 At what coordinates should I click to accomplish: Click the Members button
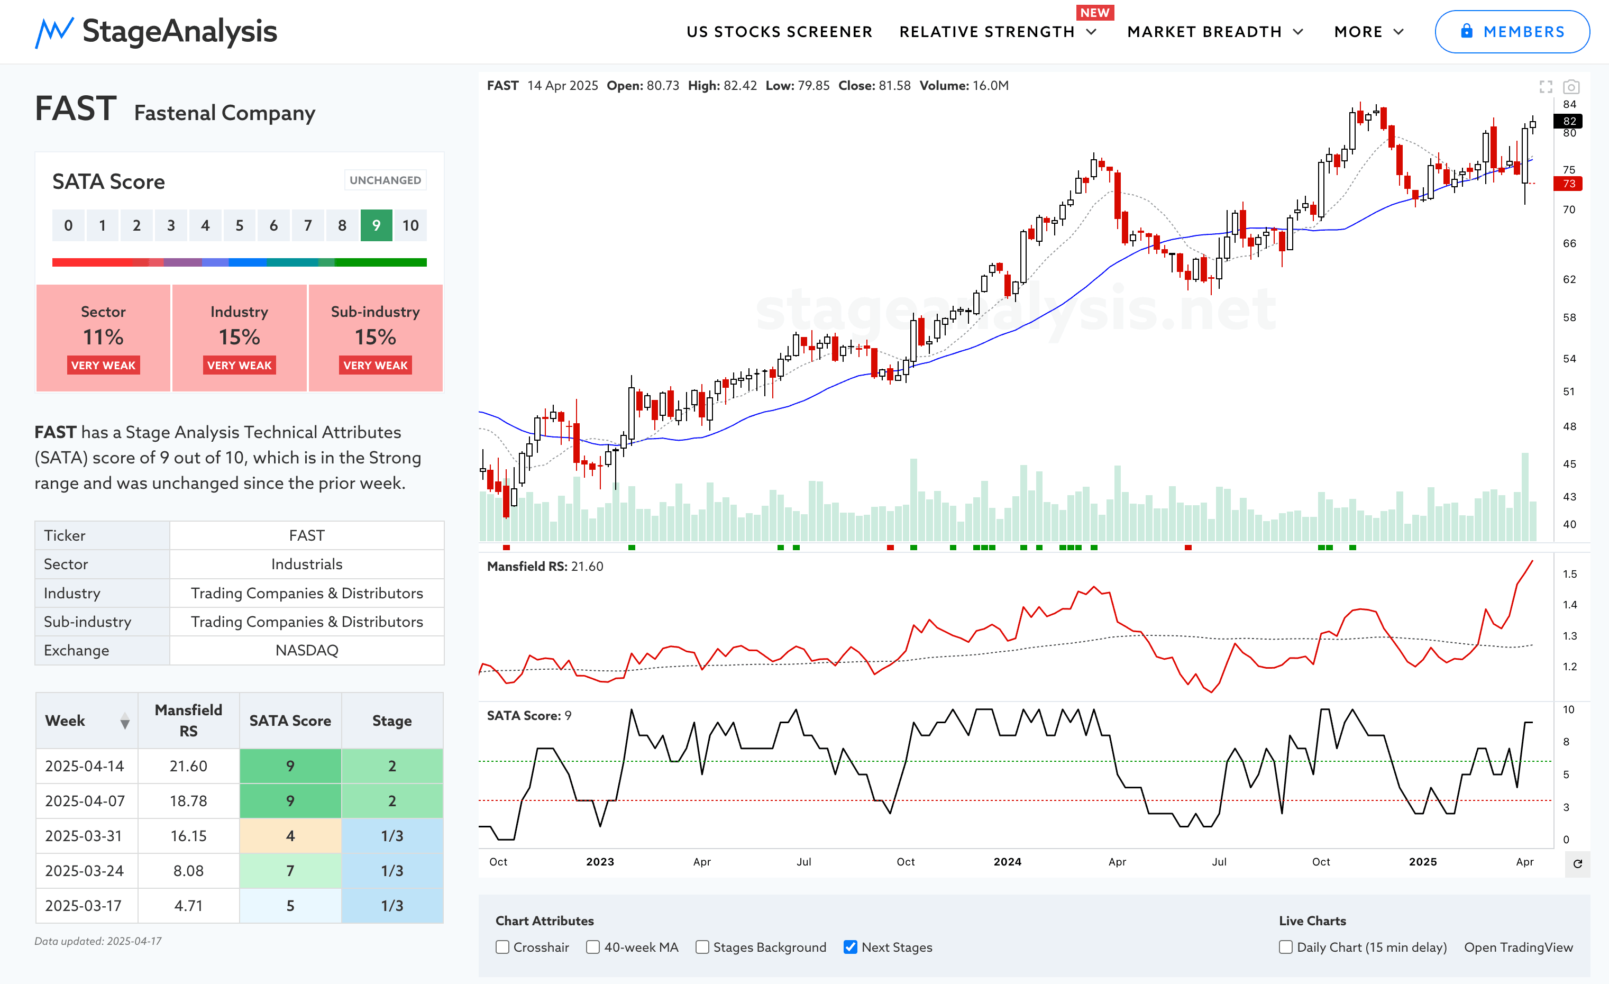pyautogui.click(x=1512, y=31)
